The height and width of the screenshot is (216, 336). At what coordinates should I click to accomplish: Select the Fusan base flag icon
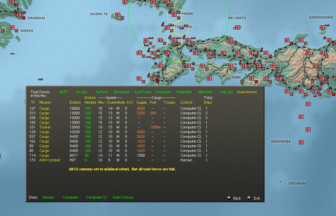174,15
